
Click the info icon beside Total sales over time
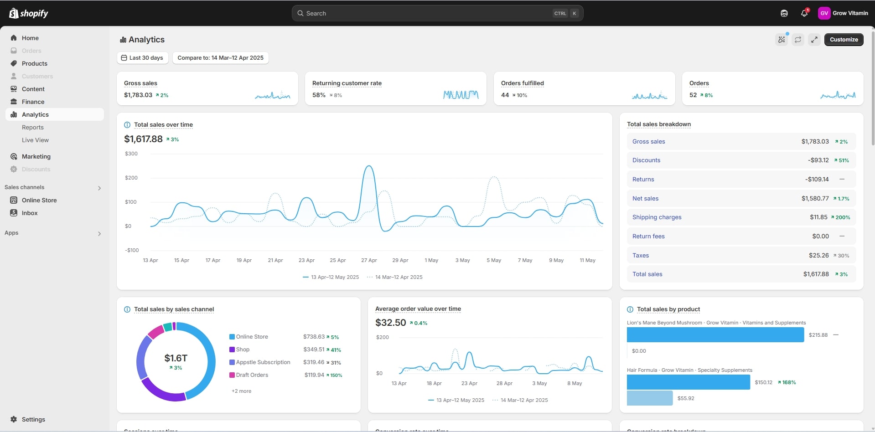[127, 125]
